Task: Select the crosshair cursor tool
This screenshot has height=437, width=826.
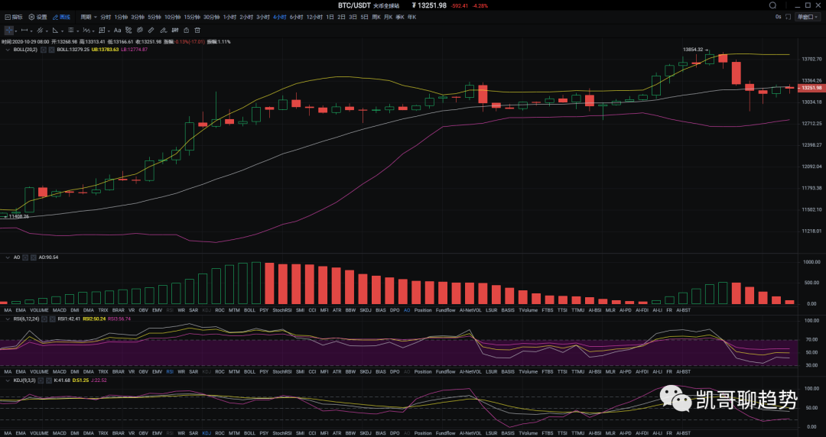Action: [x=9, y=30]
